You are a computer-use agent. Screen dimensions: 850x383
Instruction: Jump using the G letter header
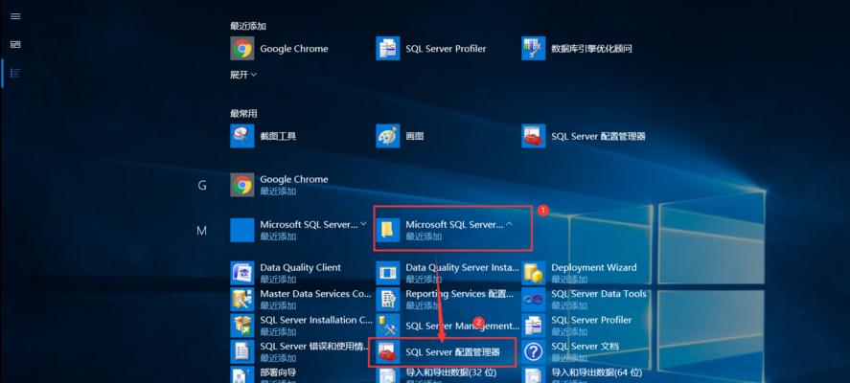tap(202, 185)
